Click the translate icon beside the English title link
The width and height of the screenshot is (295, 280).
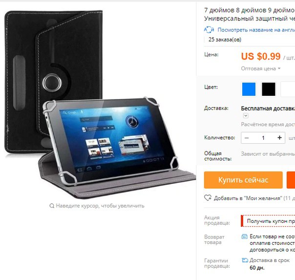coord(209,30)
